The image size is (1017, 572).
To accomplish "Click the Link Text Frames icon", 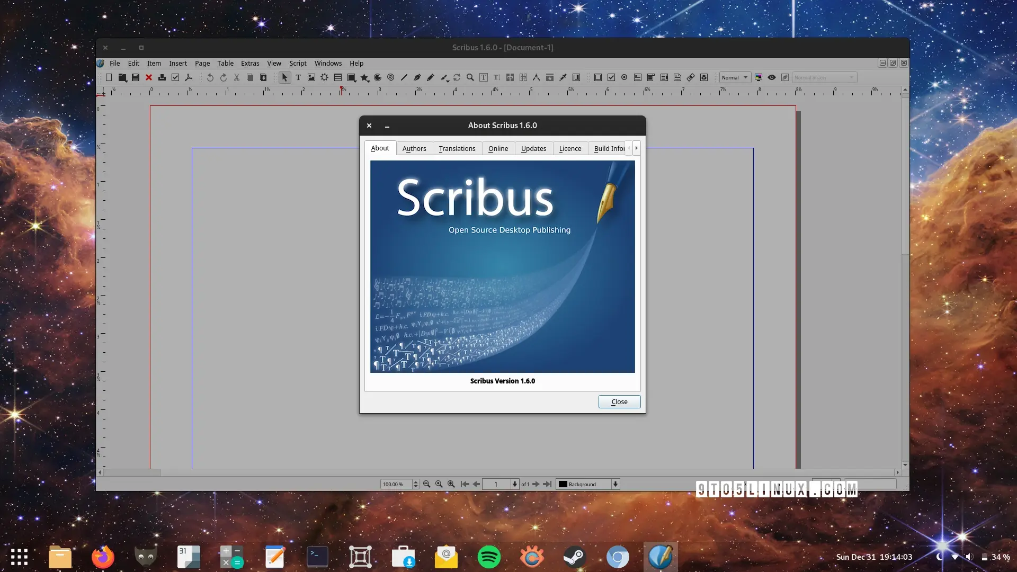I will (510, 77).
